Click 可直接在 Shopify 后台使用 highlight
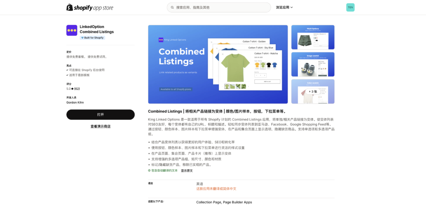 tap(87, 70)
